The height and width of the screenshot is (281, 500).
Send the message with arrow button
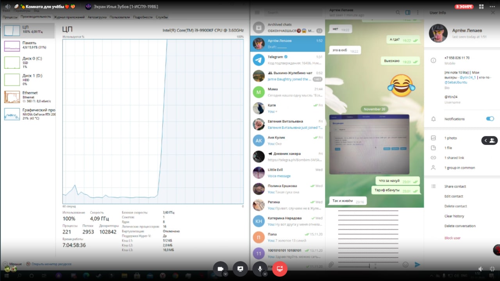417,265
